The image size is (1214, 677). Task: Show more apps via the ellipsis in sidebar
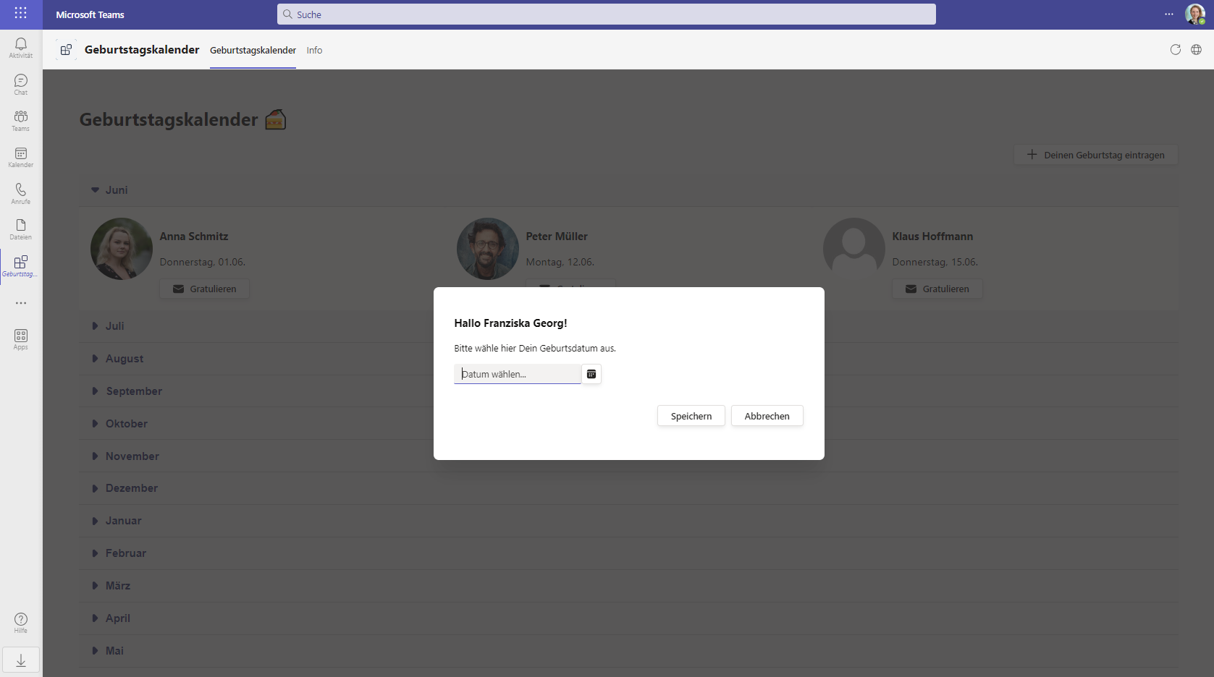click(21, 303)
